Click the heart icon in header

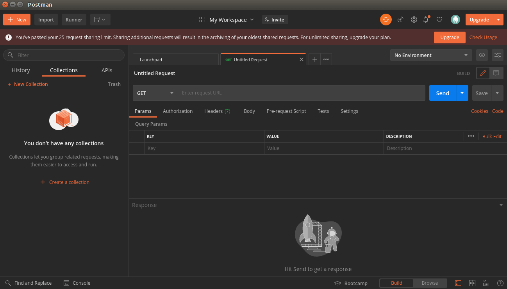(x=439, y=20)
